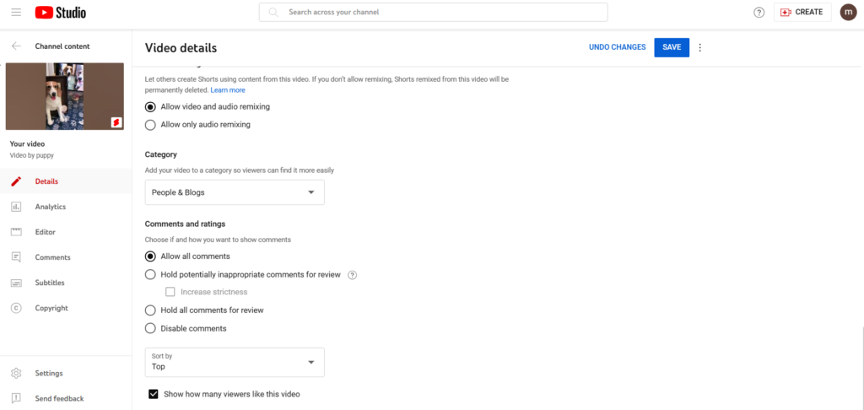This screenshot has height=410, width=864.
Task: Click Undo Changes
Action: (617, 47)
